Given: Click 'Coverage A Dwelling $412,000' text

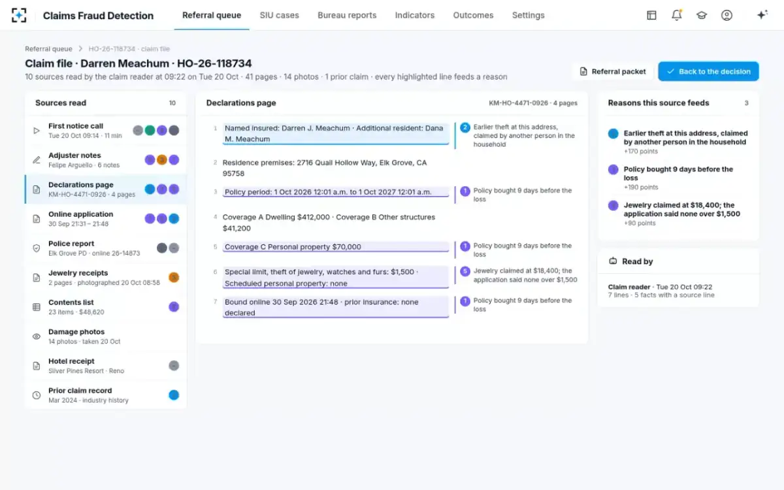Looking at the screenshot, I should pos(329,223).
